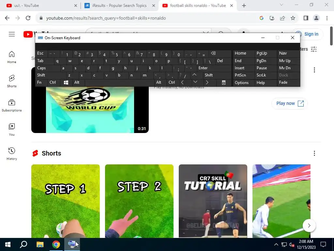Reload the page in Chrome
334x251 pixels.
point(28,18)
